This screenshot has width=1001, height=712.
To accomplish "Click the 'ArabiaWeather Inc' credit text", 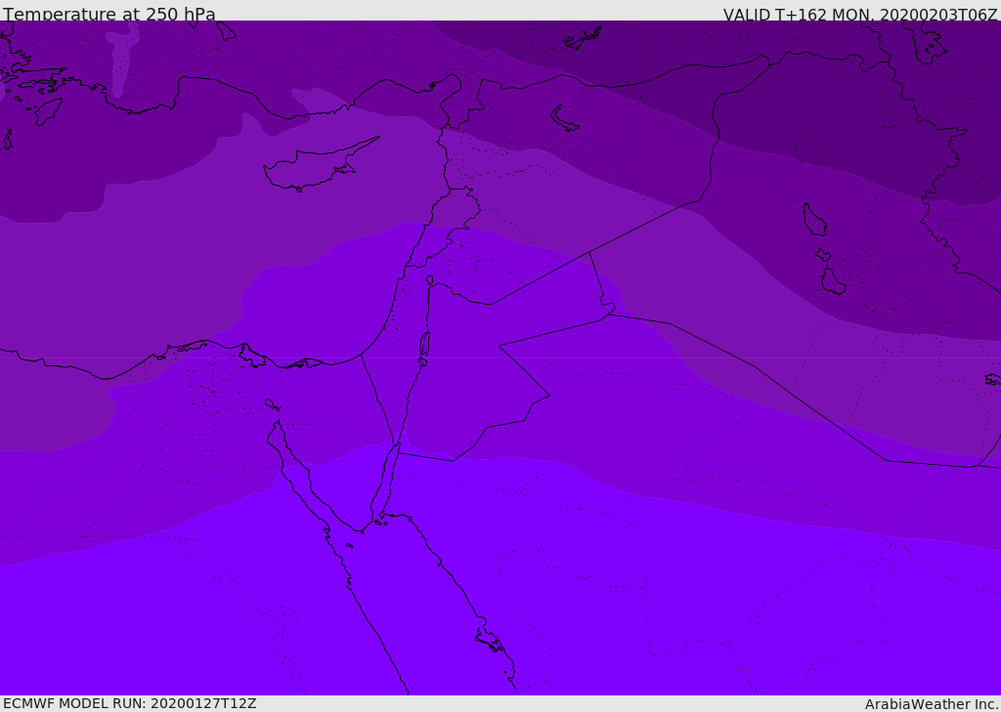I will click(931, 704).
